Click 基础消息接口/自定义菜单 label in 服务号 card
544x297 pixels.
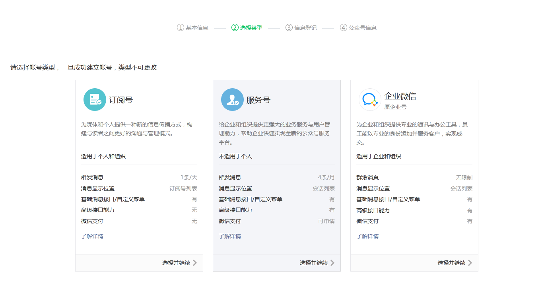coord(251,199)
